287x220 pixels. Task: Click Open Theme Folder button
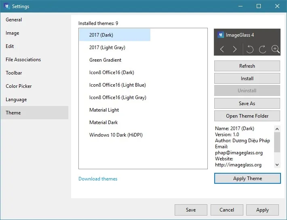click(x=247, y=116)
